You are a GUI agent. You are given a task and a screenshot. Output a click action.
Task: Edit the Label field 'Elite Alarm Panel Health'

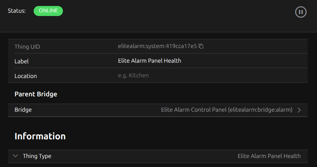[x=150, y=61]
